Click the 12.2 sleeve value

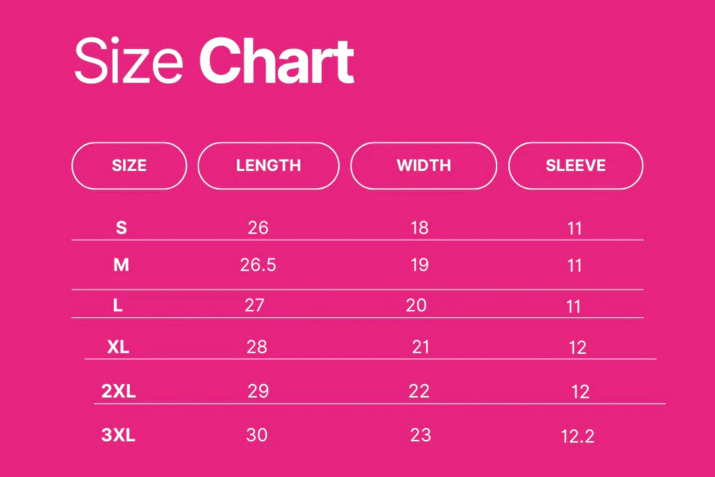[577, 437]
